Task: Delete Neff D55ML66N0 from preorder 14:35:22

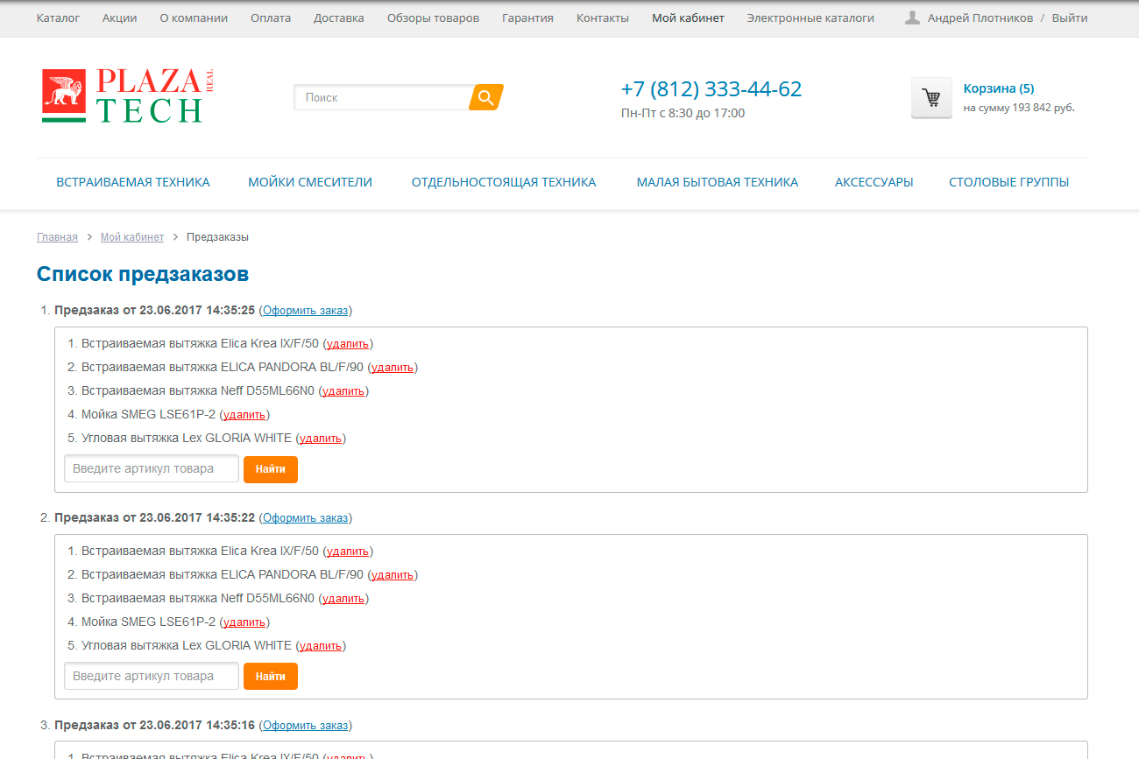Action: tap(343, 599)
